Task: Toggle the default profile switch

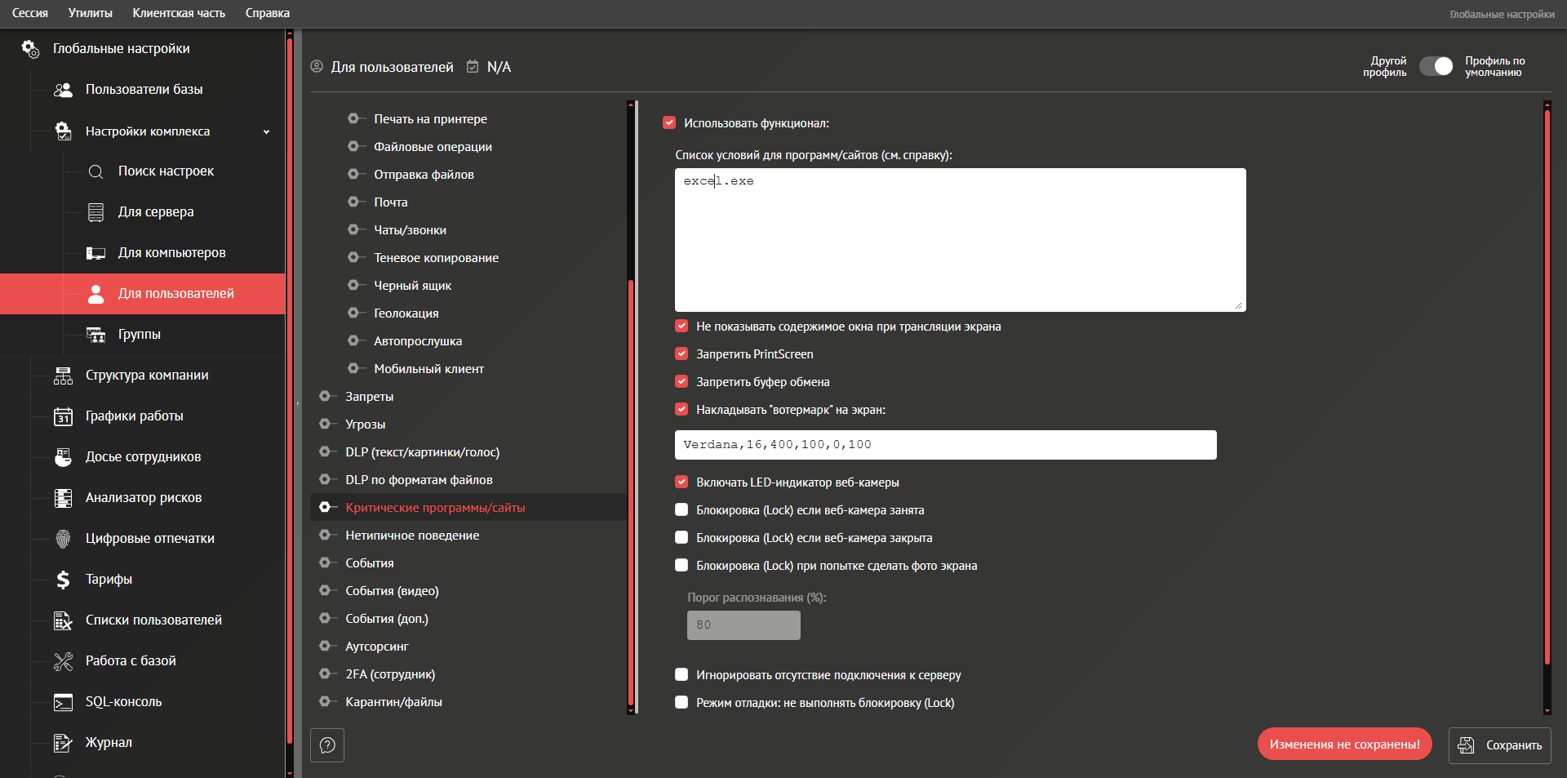Action: tap(1436, 66)
